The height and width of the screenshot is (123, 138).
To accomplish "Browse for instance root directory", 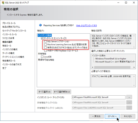I will [129, 97].
